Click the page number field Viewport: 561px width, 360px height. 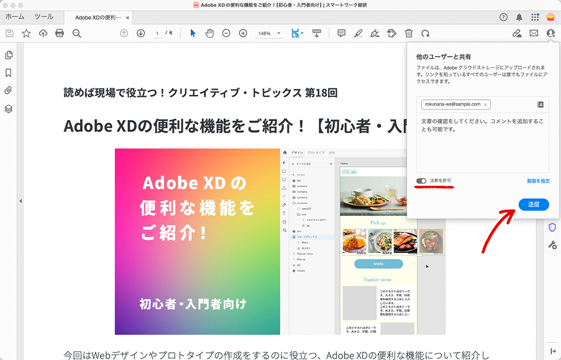coord(157,33)
